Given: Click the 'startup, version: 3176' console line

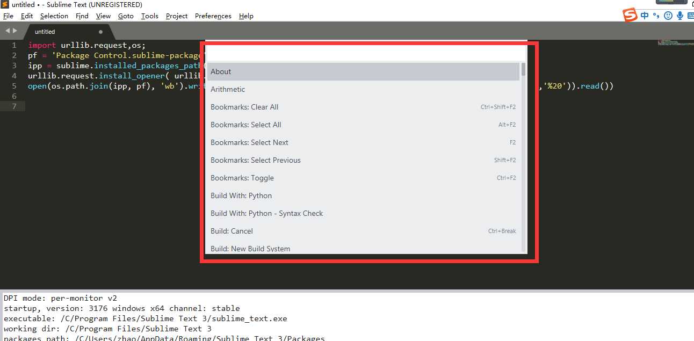Looking at the screenshot, I should click(x=122, y=308).
